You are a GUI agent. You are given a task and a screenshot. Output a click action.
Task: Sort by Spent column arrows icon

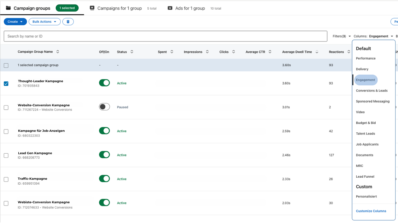pyautogui.click(x=172, y=52)
